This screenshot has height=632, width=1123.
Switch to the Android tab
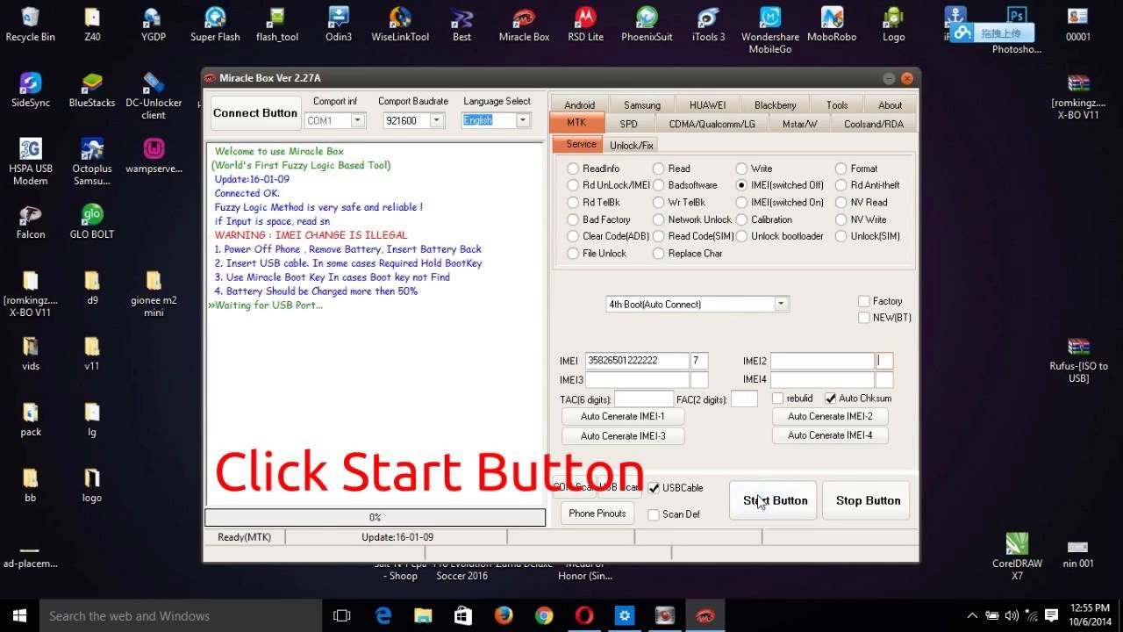click(x=579, y=104)
